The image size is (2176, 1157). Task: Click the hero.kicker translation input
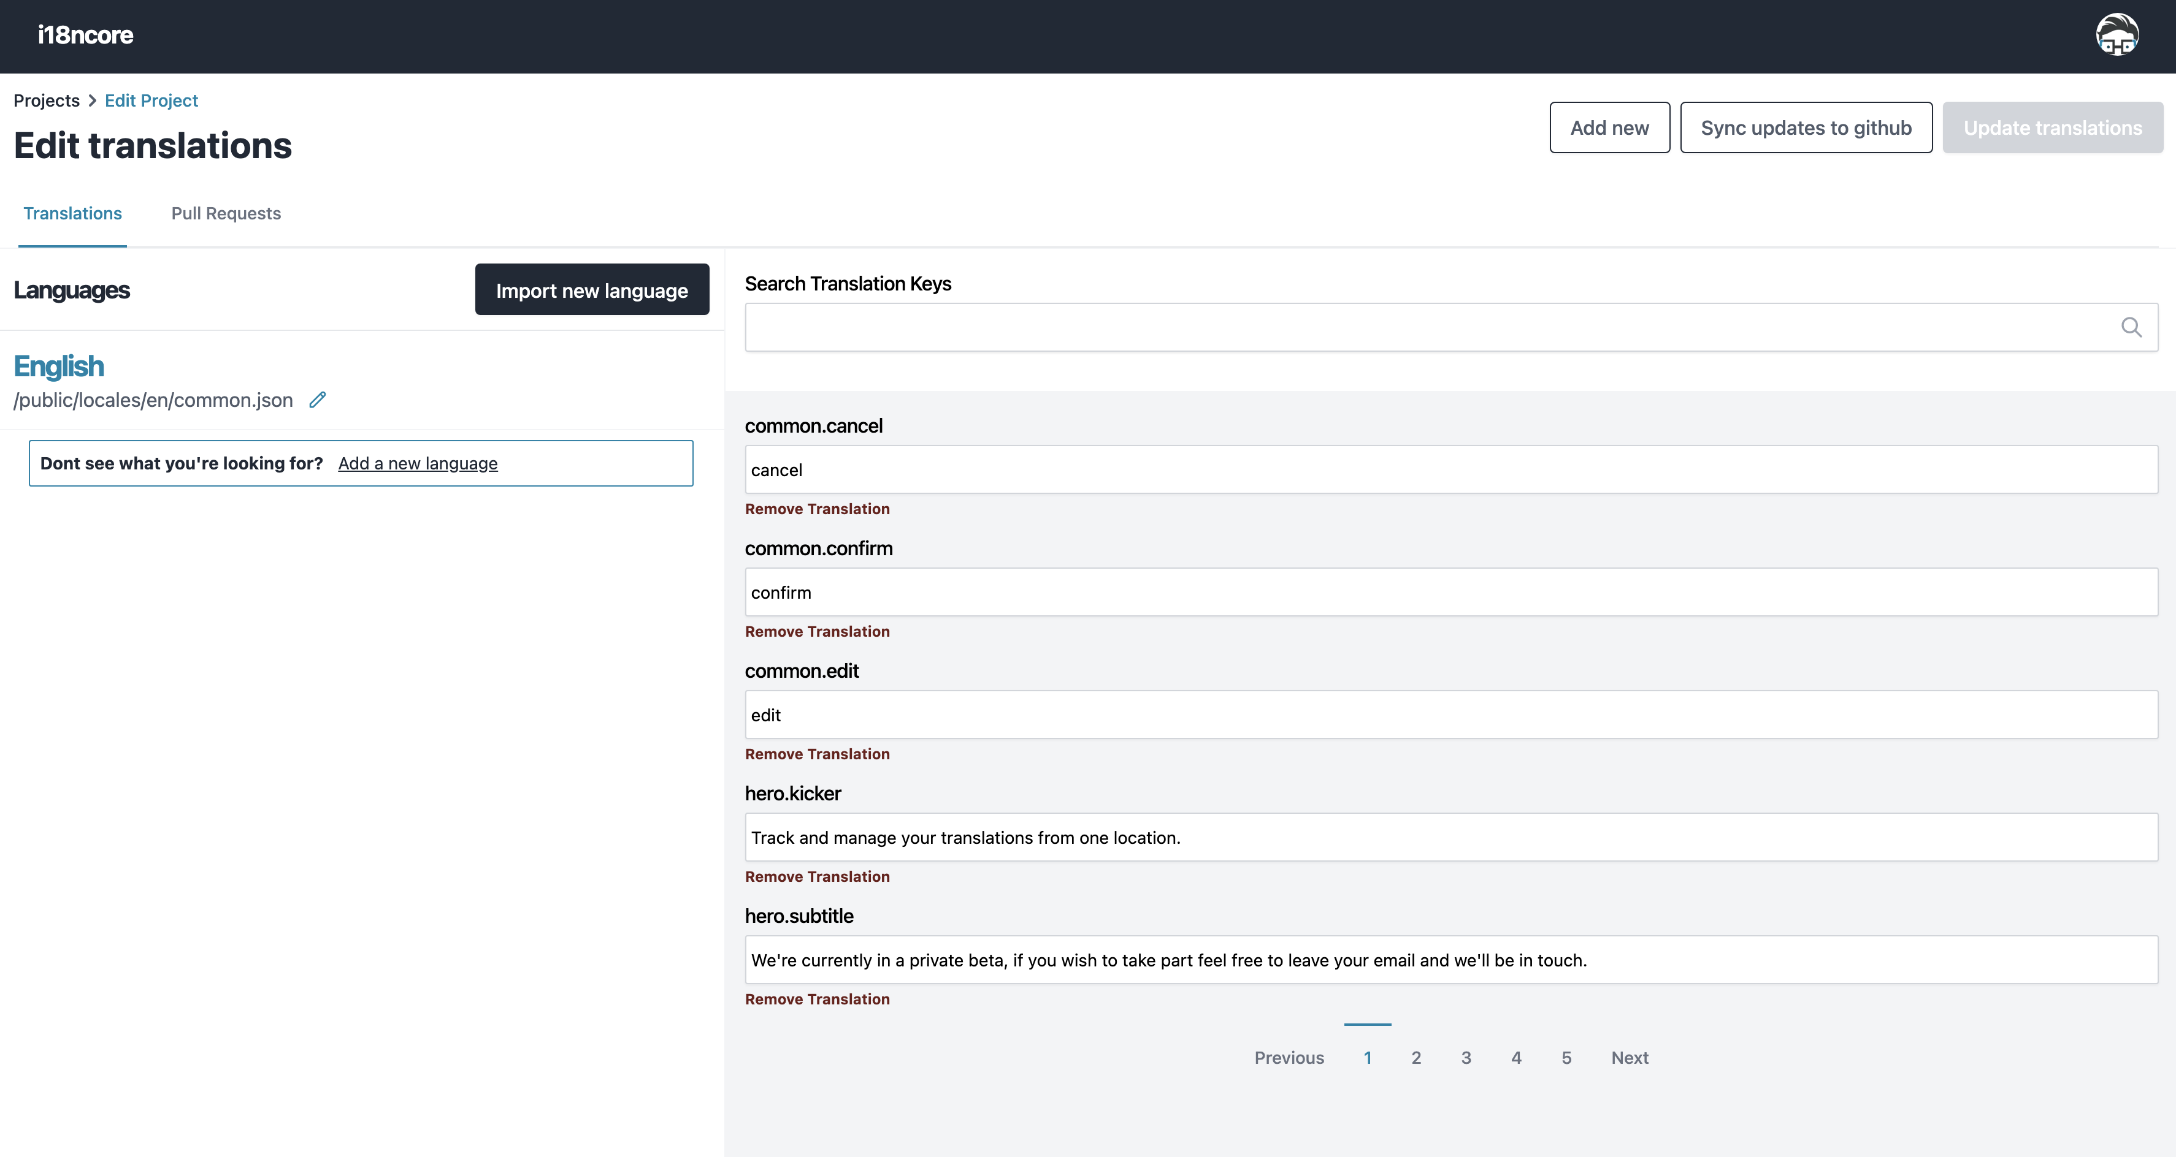click(1451, 837)
